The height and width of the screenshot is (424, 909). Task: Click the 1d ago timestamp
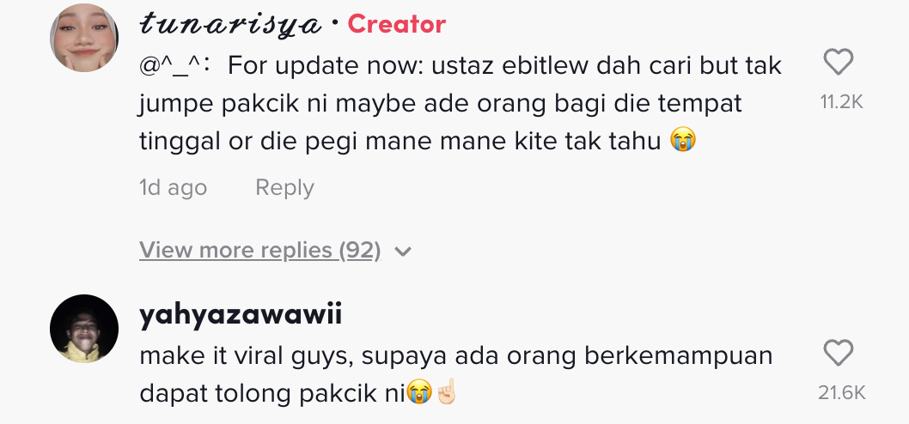(x=173, y=187)
